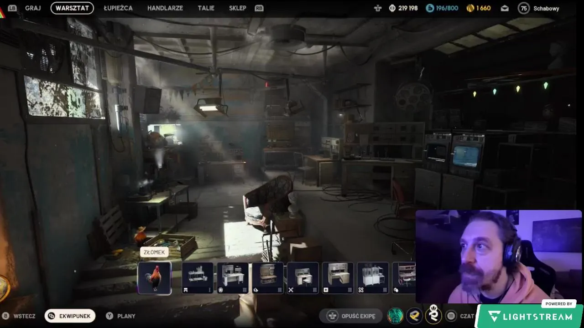Open the mail envelope icon

point(505,8)
